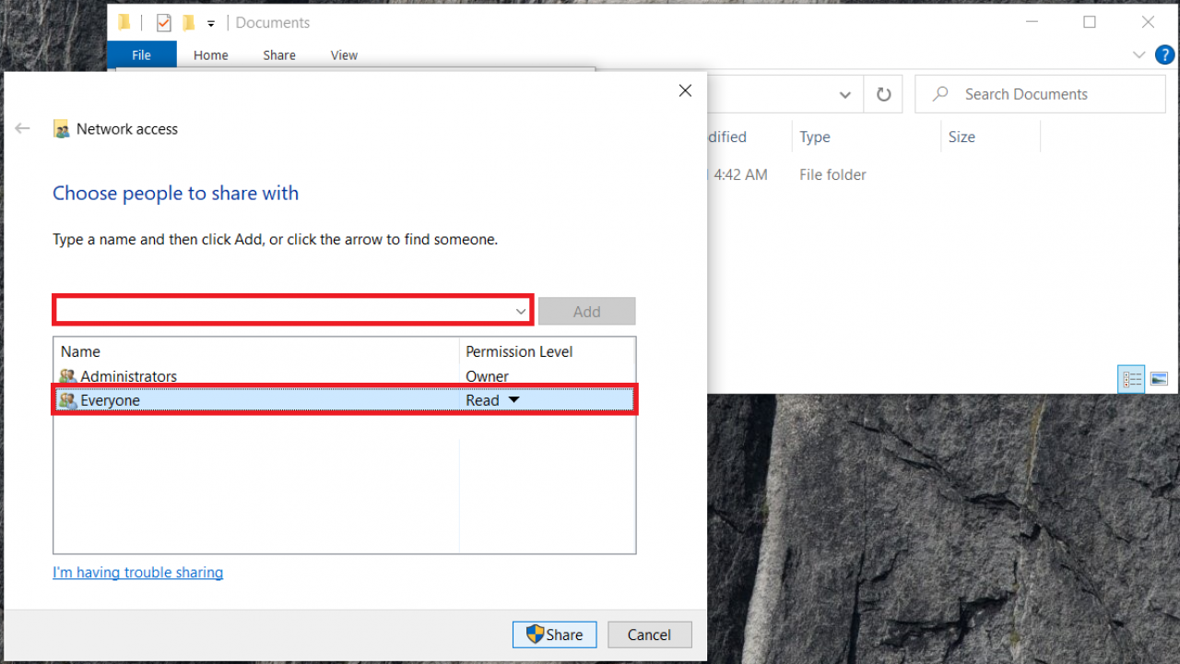The width and height of the screenshot is (1180, 664).
Task: Click the blue Help question mark icon
Action: 1165,55
